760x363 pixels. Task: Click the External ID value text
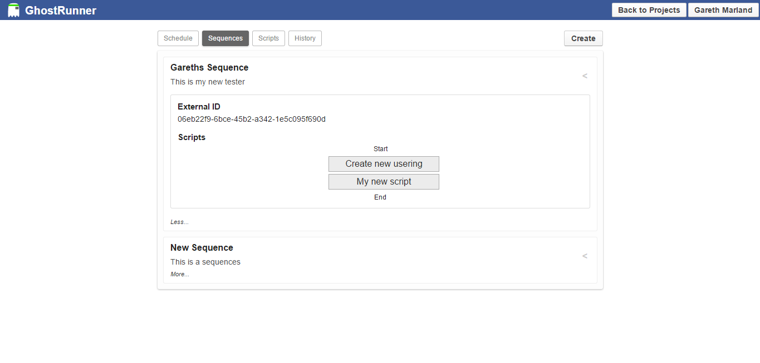[x=252, y=119]
